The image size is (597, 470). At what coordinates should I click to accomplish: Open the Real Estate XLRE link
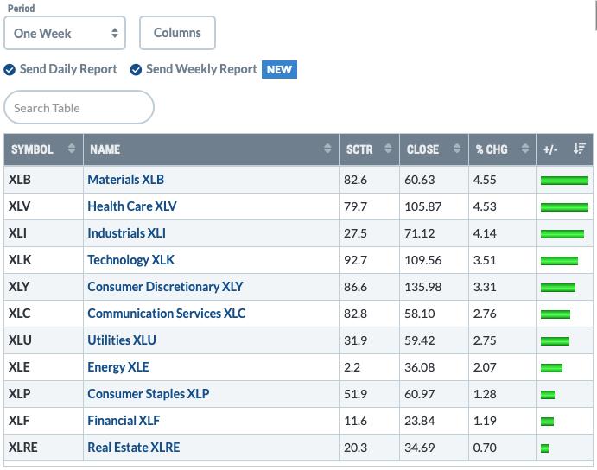(134, 448)
